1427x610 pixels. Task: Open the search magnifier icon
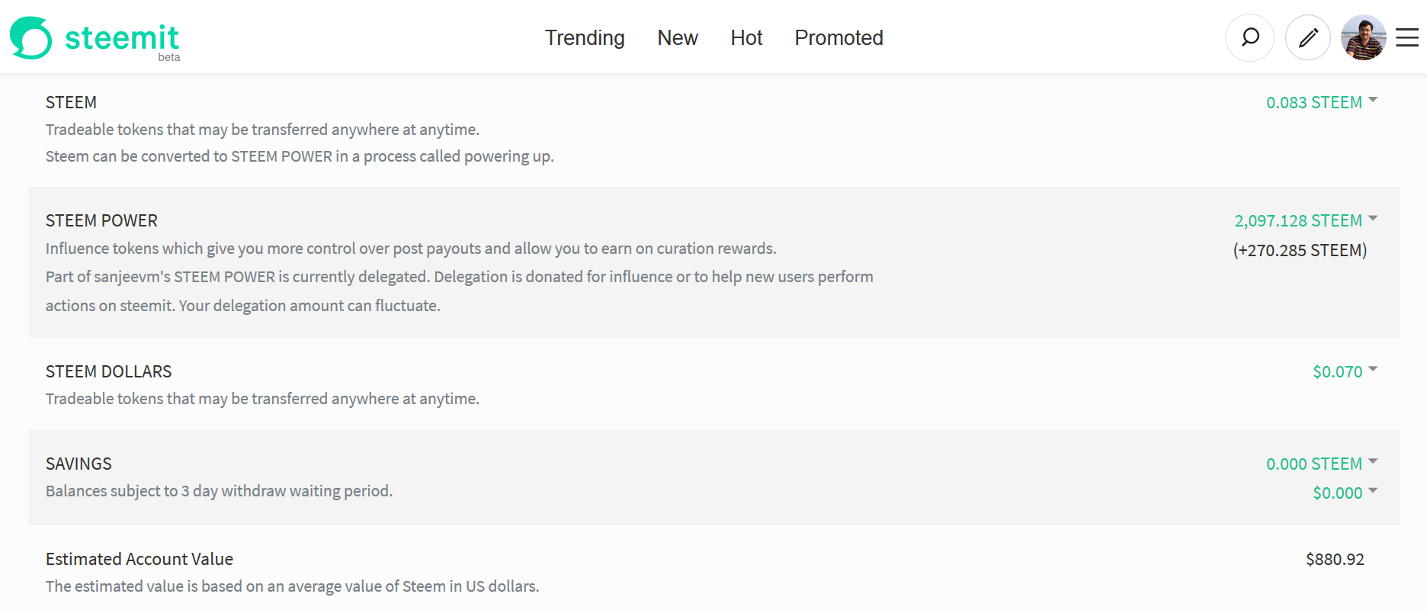click(1249, 37)
